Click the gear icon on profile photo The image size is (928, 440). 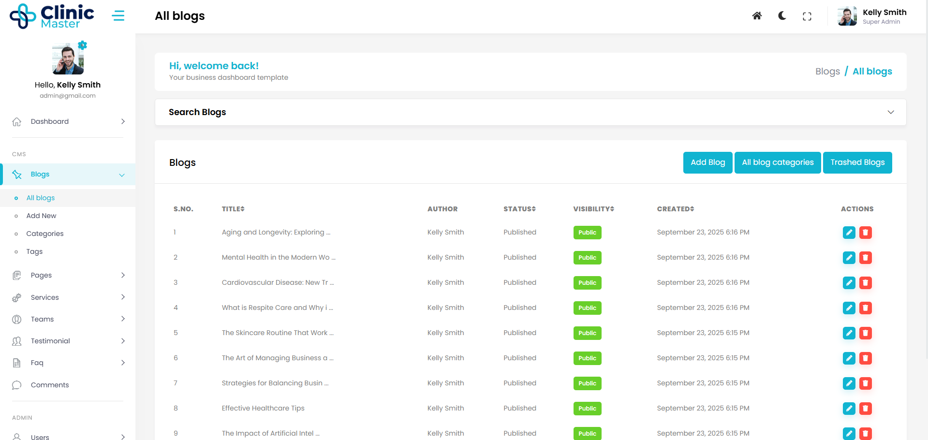83,45
